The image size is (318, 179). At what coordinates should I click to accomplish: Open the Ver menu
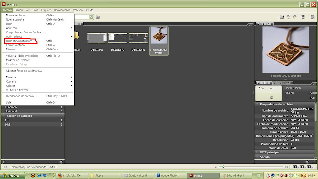[28, 10]
